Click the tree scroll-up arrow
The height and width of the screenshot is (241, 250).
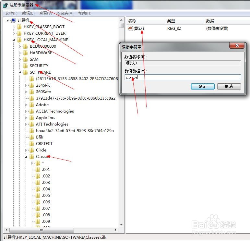(121, 20)
